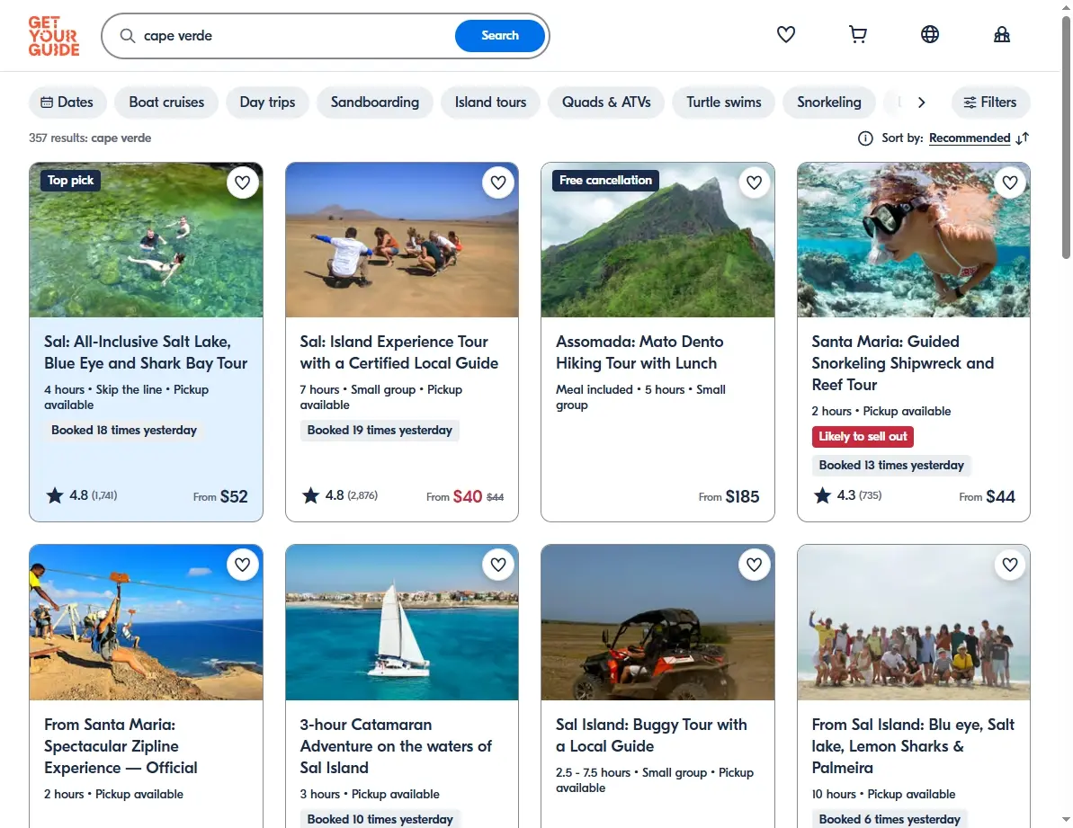Save Buggy Tour to wishlist
The height and width of the screenshot is (828, 1073).
[x=754, y=565]
